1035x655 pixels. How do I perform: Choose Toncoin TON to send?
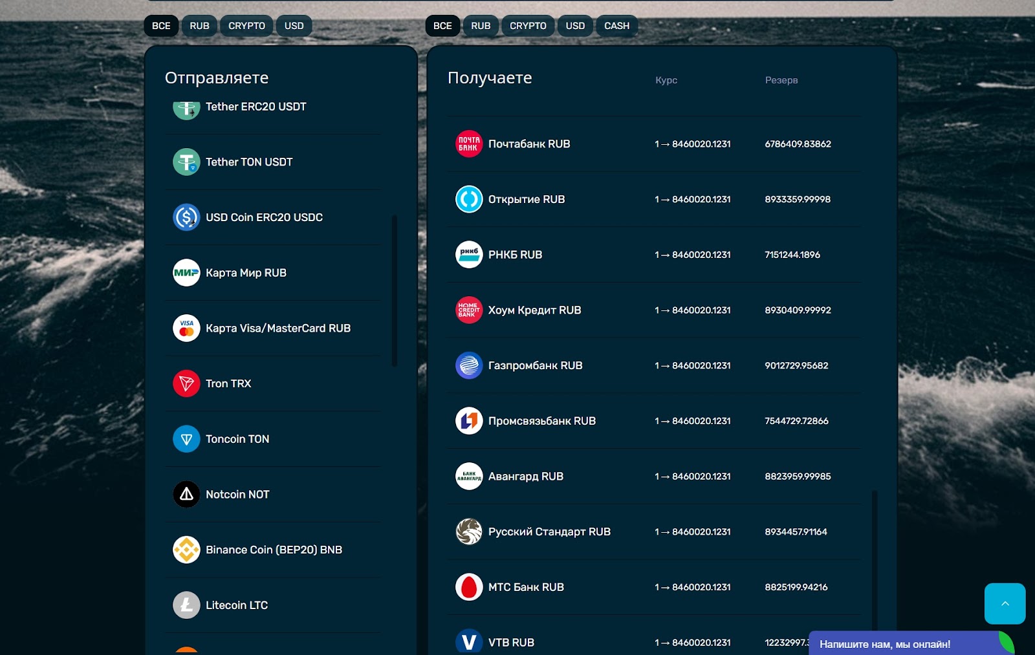pos(273,439)
